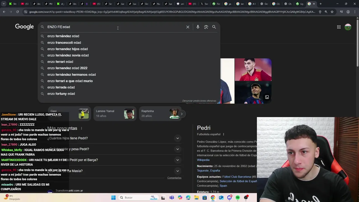
Task: Expand the 'y pesa Pedri?' question chevron
Action: (178, 149)
